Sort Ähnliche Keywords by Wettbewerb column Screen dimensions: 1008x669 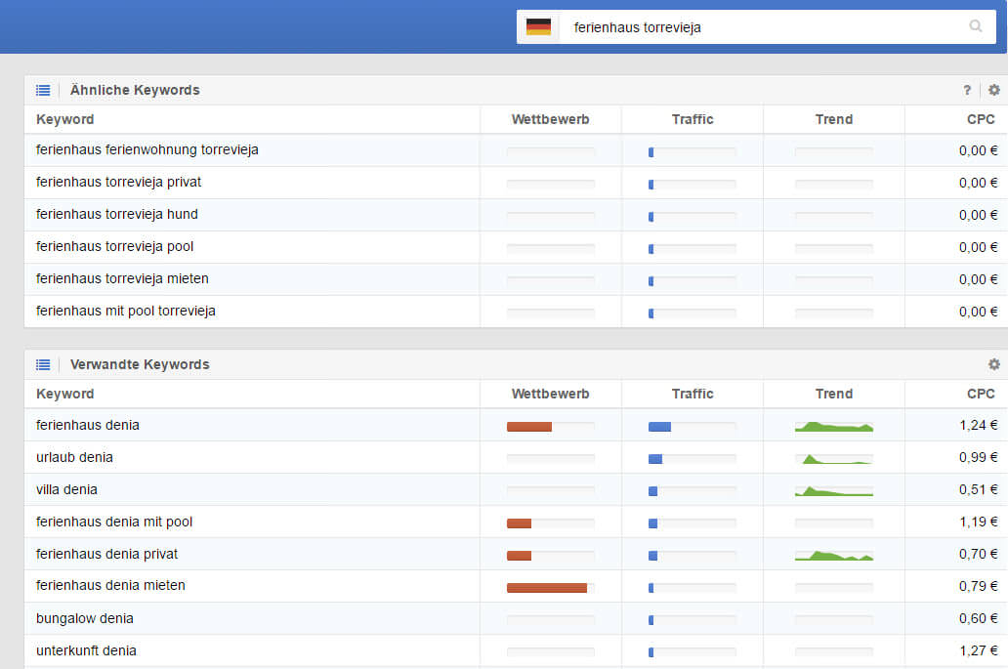point(550,119)
